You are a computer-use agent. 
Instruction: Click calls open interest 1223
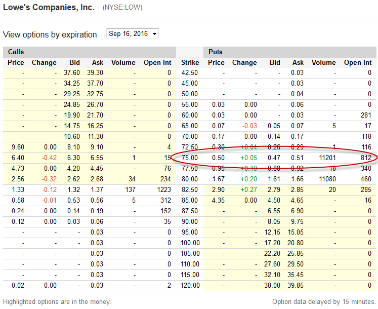click(x=164, y=189)
